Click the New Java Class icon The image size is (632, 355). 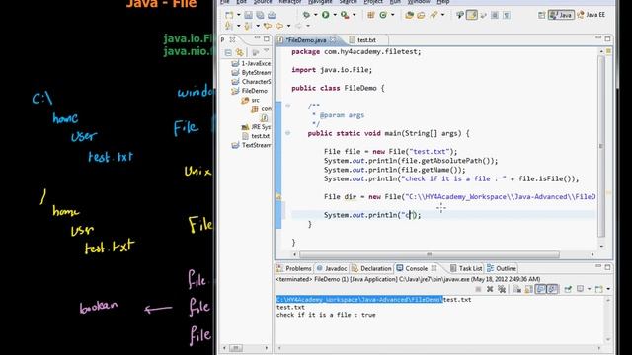click(383, 15)
